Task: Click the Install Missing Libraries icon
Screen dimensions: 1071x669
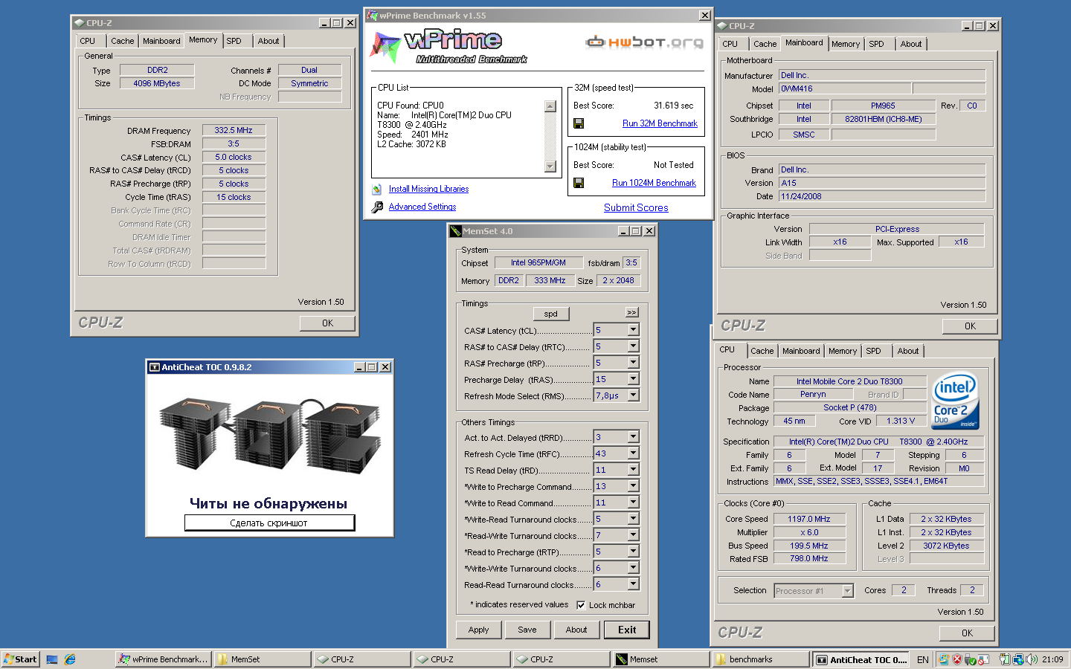Action: [x=377, y=189]
